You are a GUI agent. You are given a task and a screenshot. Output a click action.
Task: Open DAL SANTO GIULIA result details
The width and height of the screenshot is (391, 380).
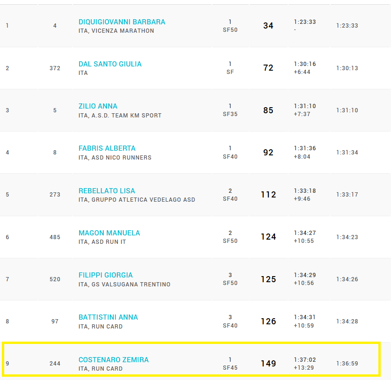(x=110, y=64)
